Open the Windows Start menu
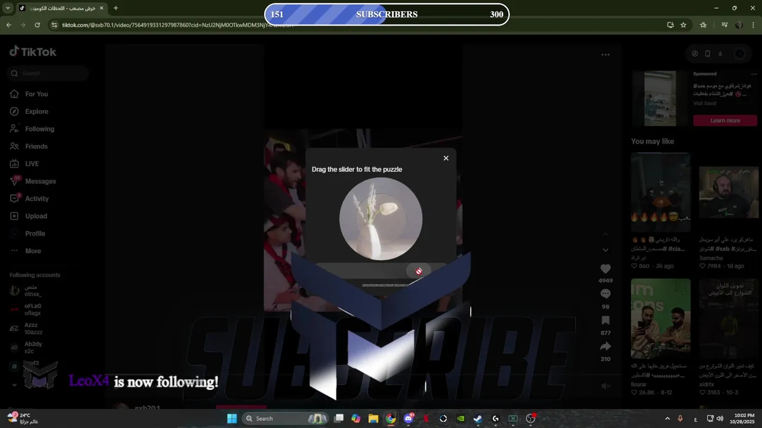 (x=232, y=418)
